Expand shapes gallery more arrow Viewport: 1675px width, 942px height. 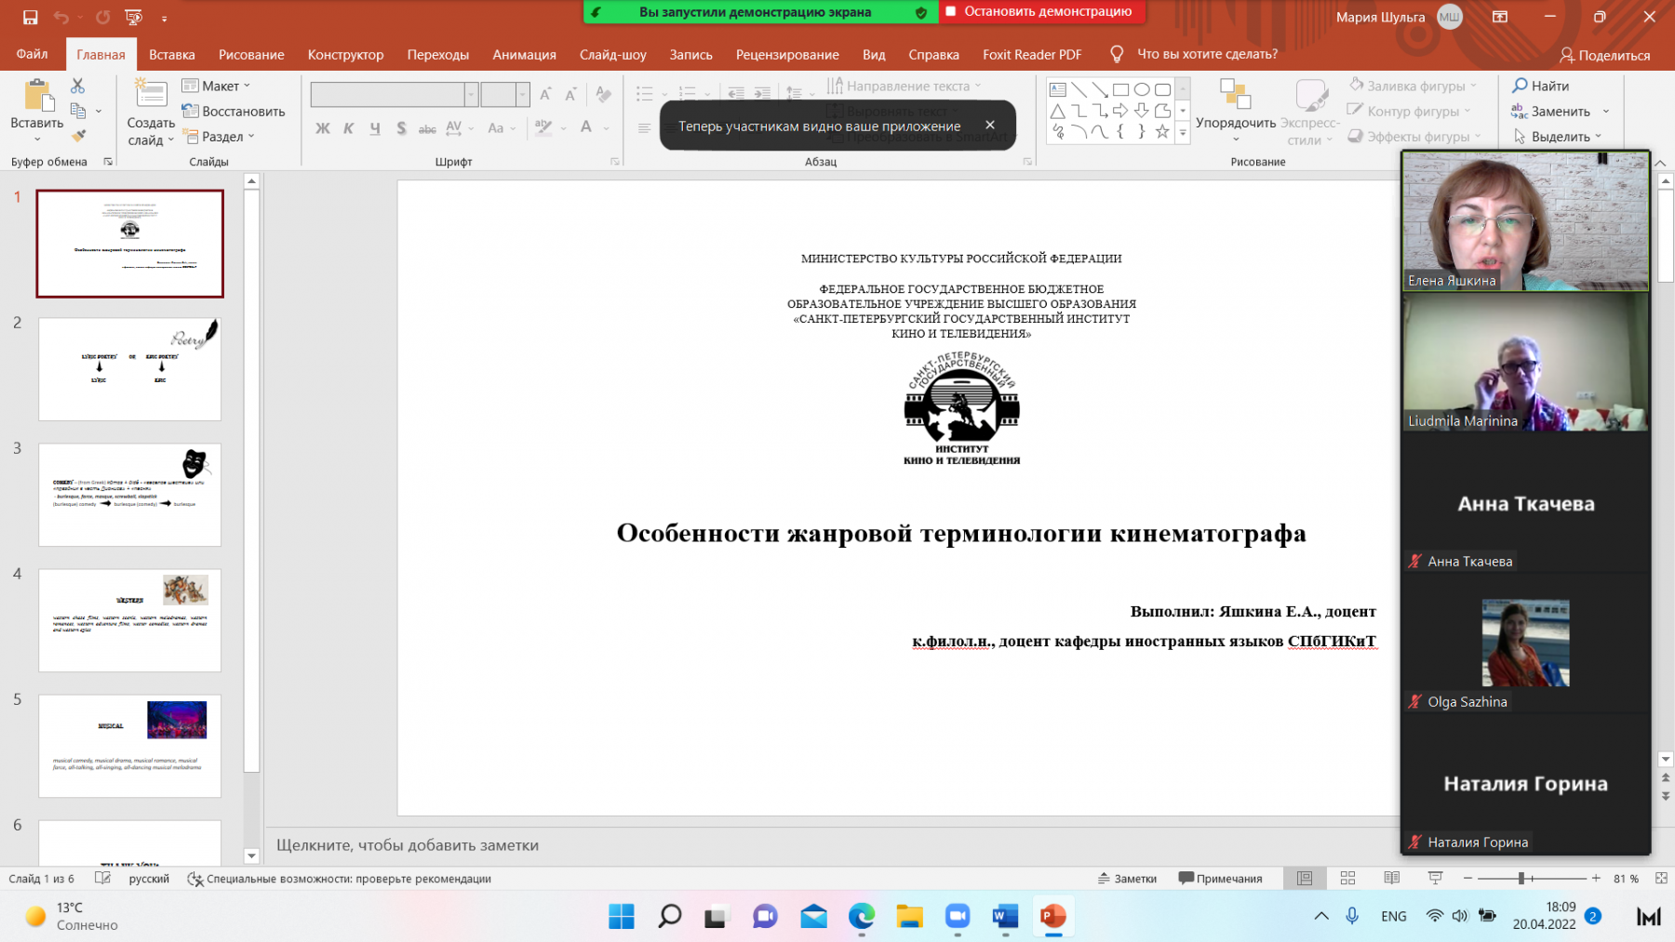tap(1183, 133)
